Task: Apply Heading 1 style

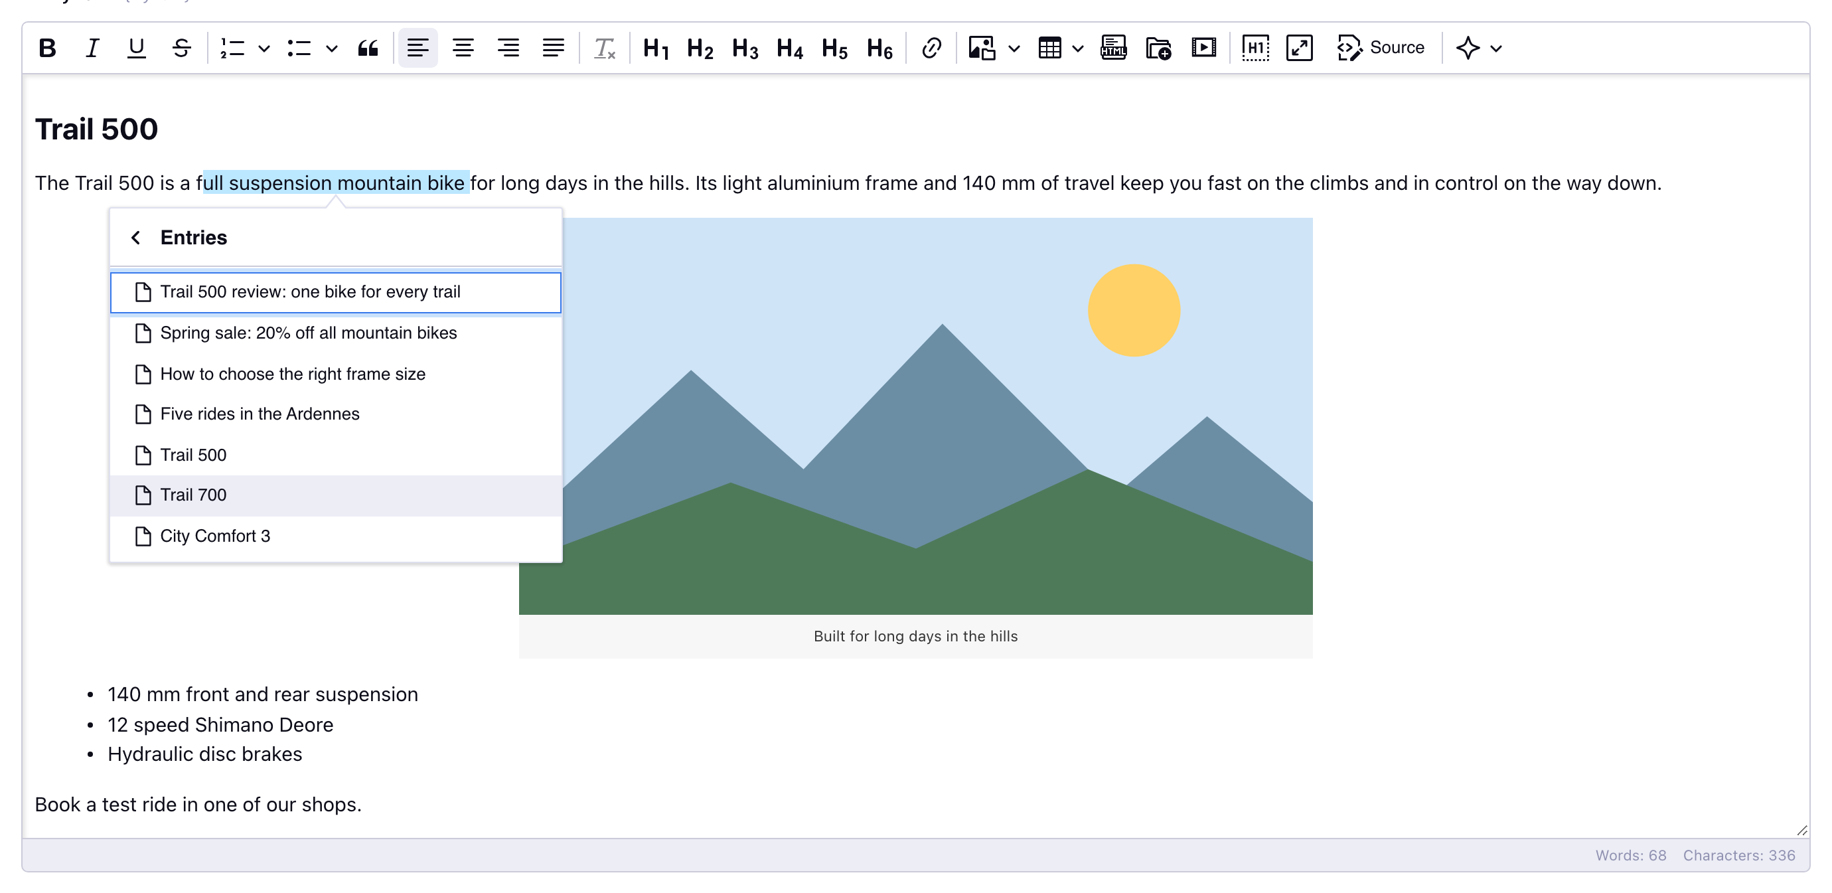Action: (x=656, y=48)
